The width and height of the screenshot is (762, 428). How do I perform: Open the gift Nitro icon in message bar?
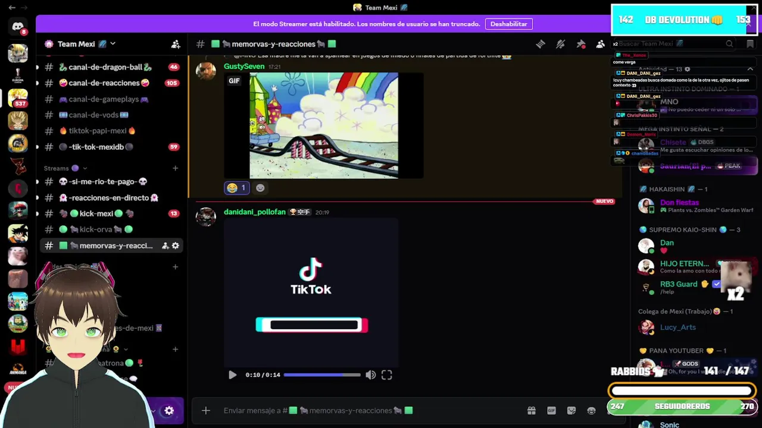tap(532, 410)
